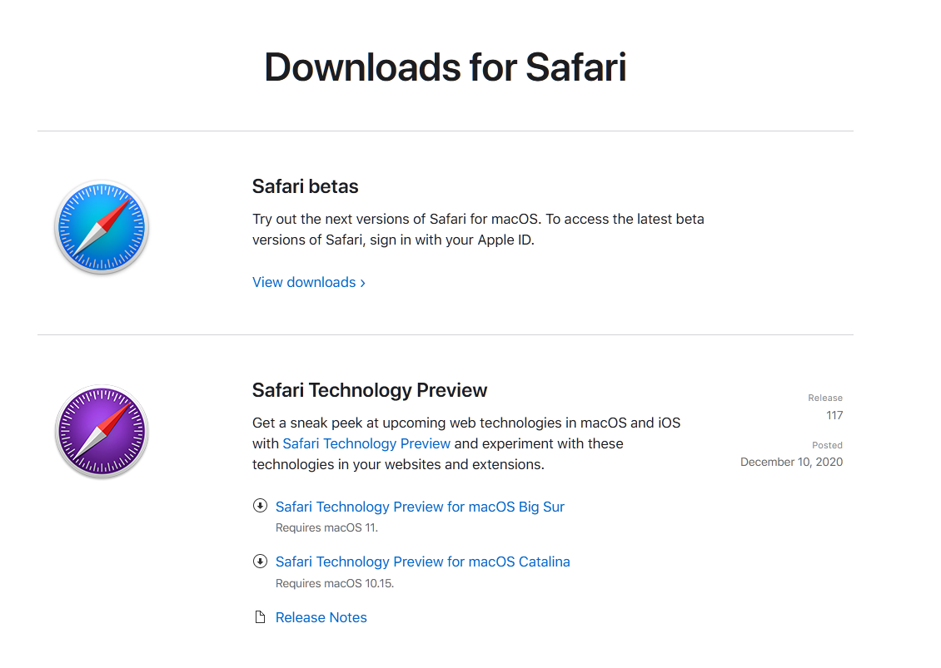Click the download arrow icon beside Big Sur
Image resolution: width=941 pixels, height=668 pixels.
pyautogui.click(x=260, y=506)
